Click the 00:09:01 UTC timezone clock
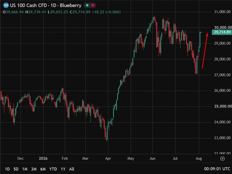This screenshot has height=174, width=232. tap(217, 169)
